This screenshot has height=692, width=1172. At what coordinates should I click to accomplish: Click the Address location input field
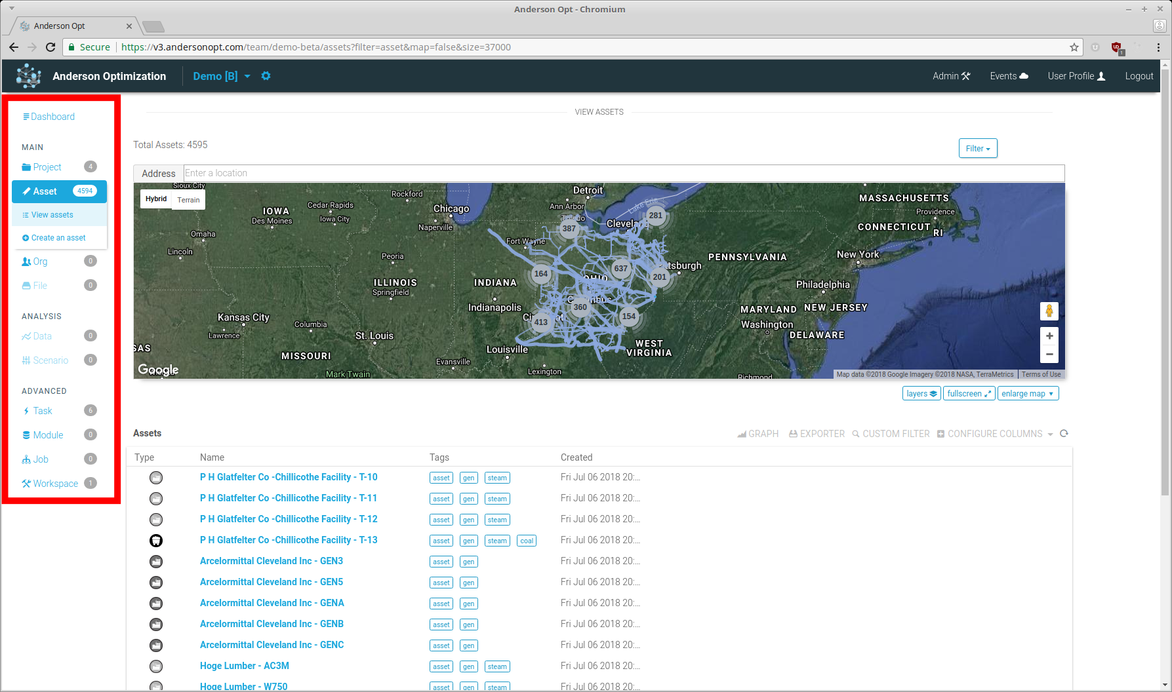tap(624, 173)
